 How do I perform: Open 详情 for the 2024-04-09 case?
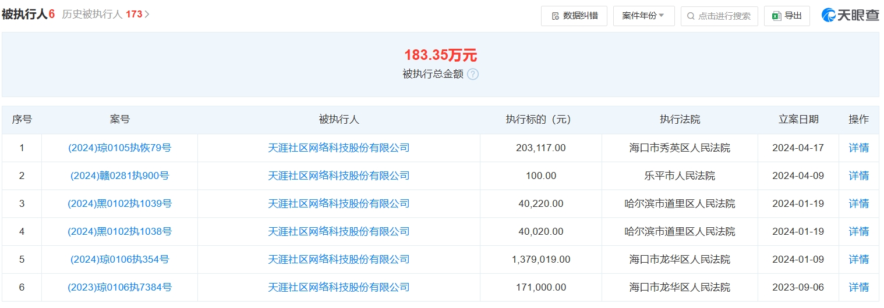858,176
